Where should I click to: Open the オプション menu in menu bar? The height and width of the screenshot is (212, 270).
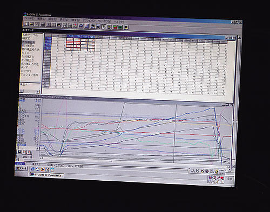pos(89,20)
